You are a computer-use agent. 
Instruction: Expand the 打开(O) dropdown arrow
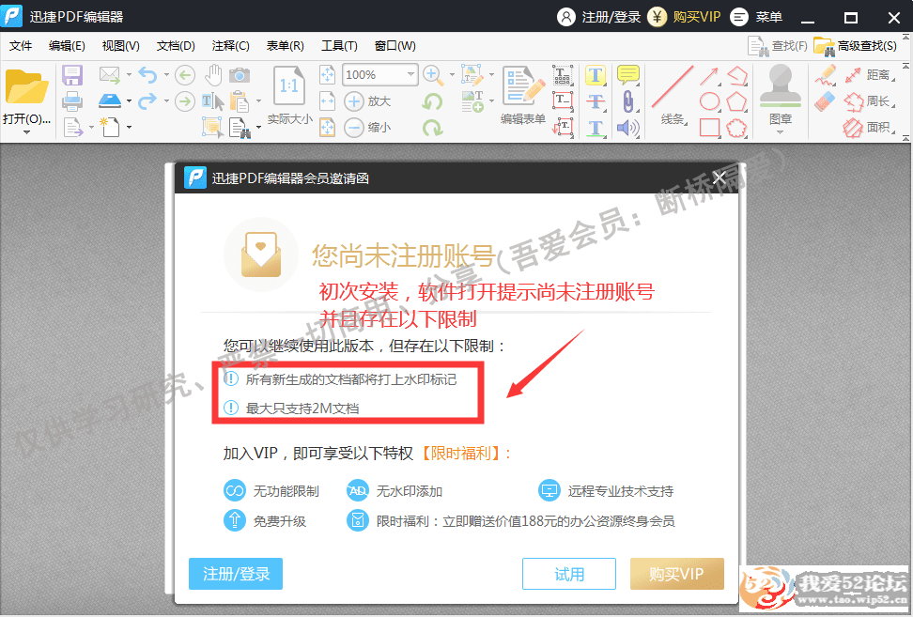point(26,132)
